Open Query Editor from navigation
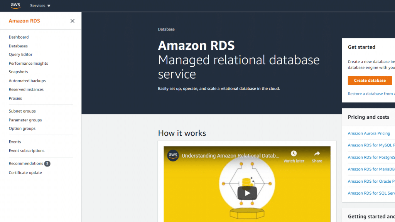 20,55
